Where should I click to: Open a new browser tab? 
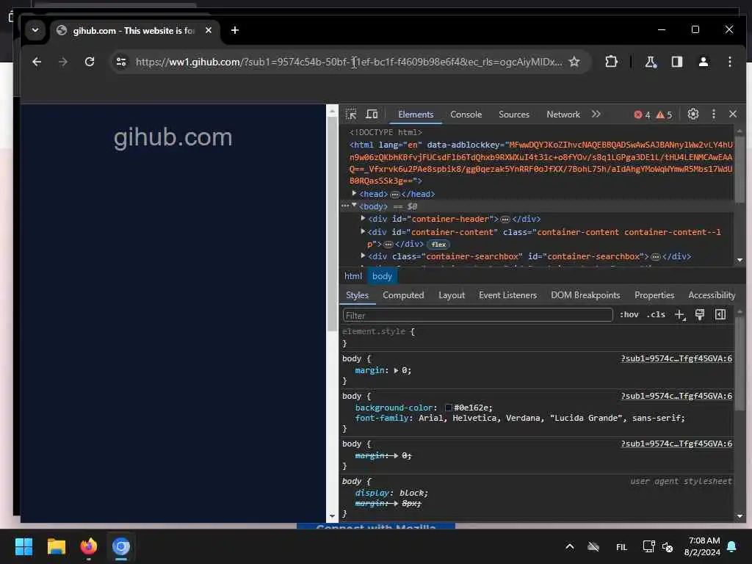click(x=234, y=30)
